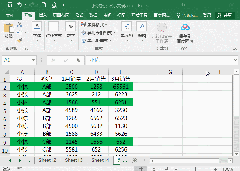
Task: Copy selection with the copy icon
Action: click(20, 32)
